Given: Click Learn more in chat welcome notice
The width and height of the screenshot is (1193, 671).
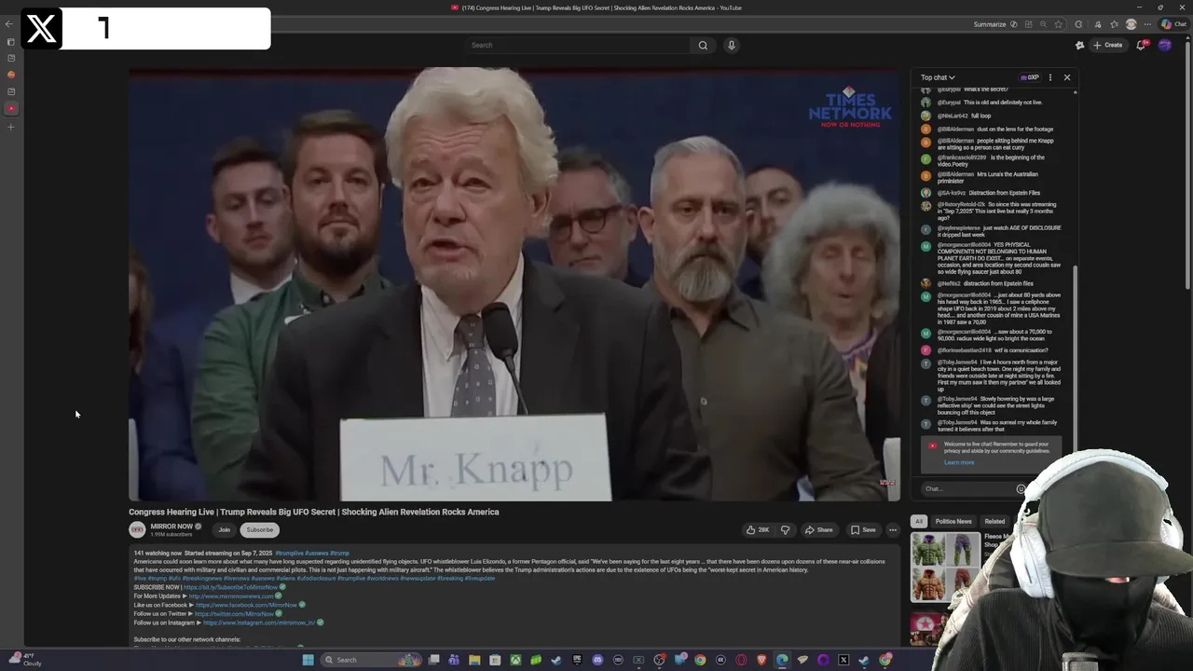Looking at the screenshot, I should (959, 462).
